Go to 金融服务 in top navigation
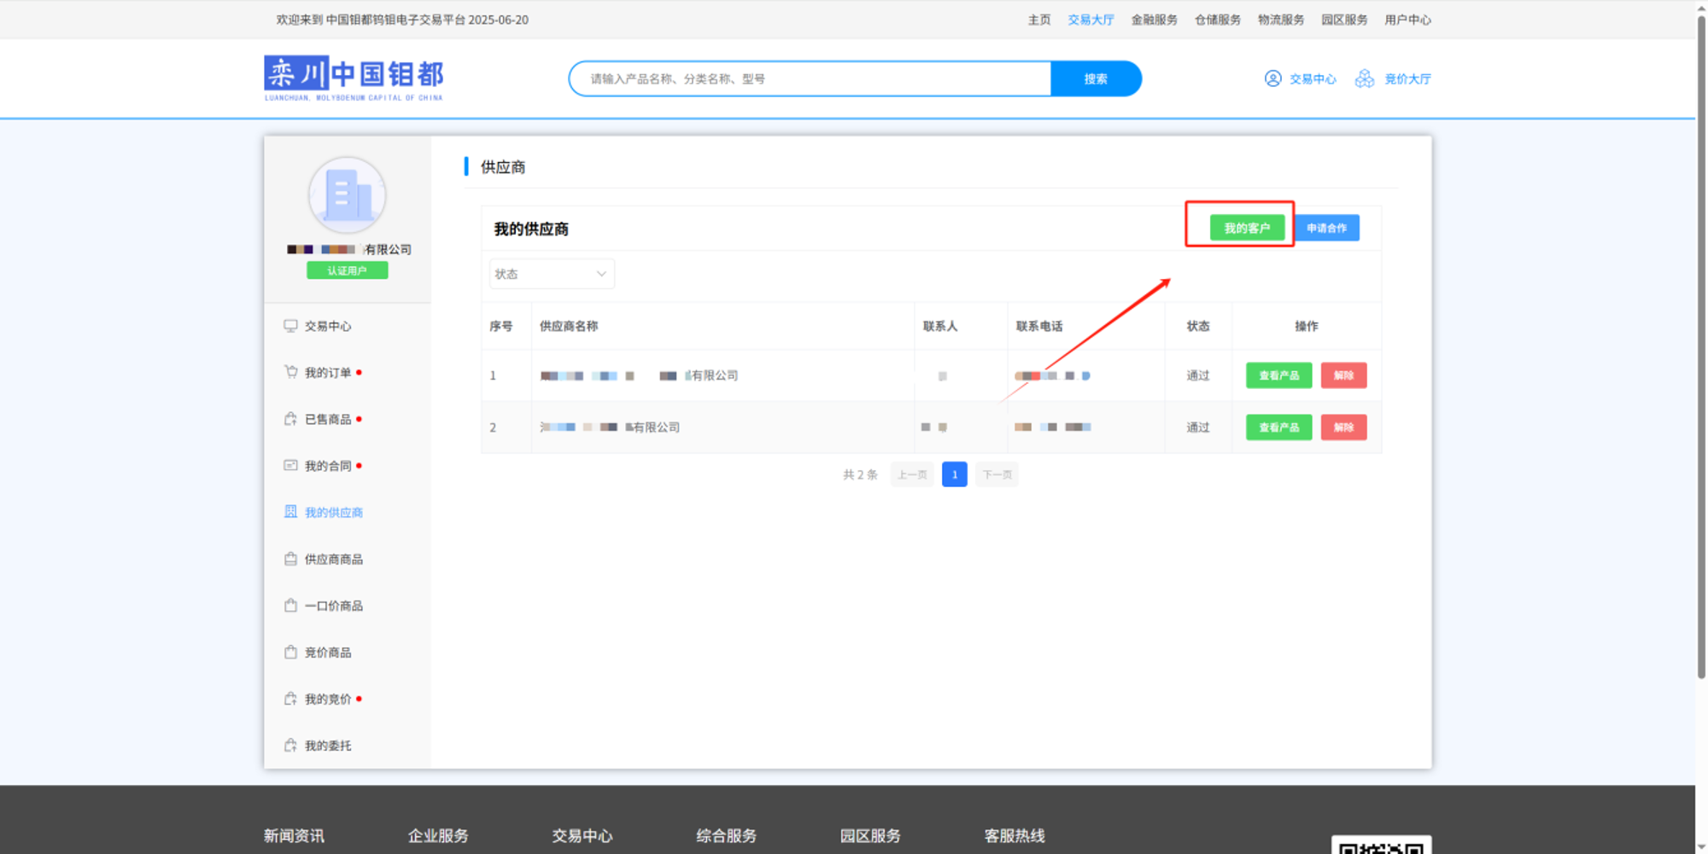The image size is (1708, 854). [x=1154, y=20]
